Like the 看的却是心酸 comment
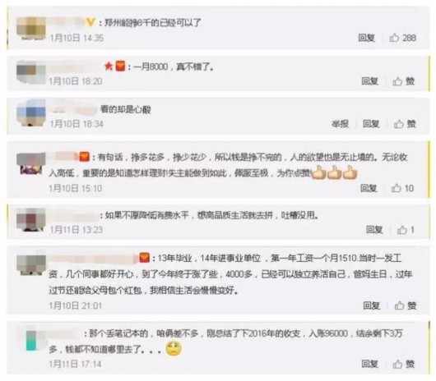 (x=405, y=124)
